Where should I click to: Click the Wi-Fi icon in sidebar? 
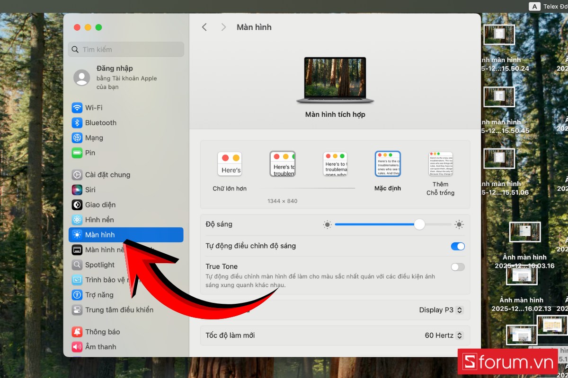[x=77, y=108]
